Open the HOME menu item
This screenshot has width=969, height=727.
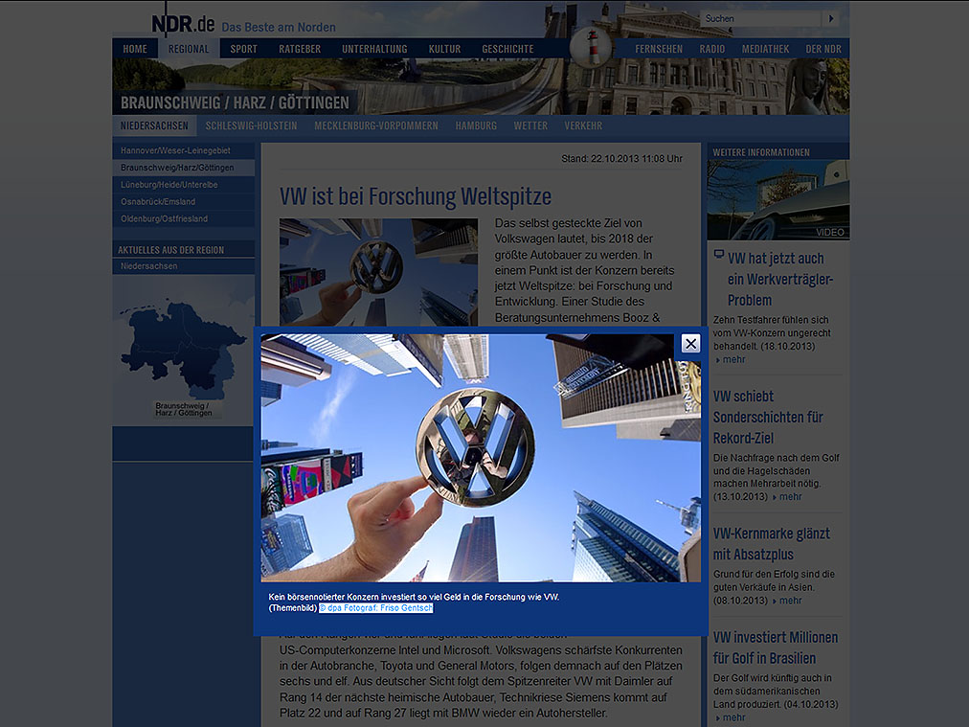pos(135,49)
